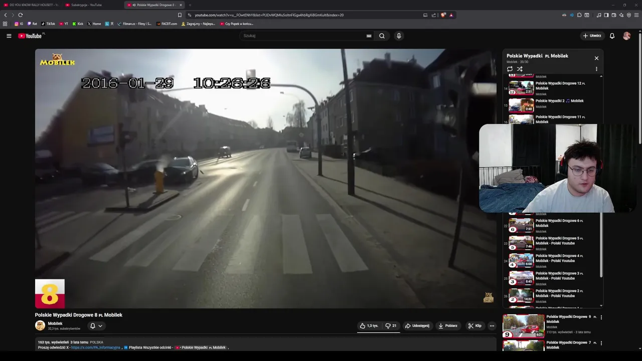Open browser extensions puzzle icon

pyautogui.click(x=579, y=15)
